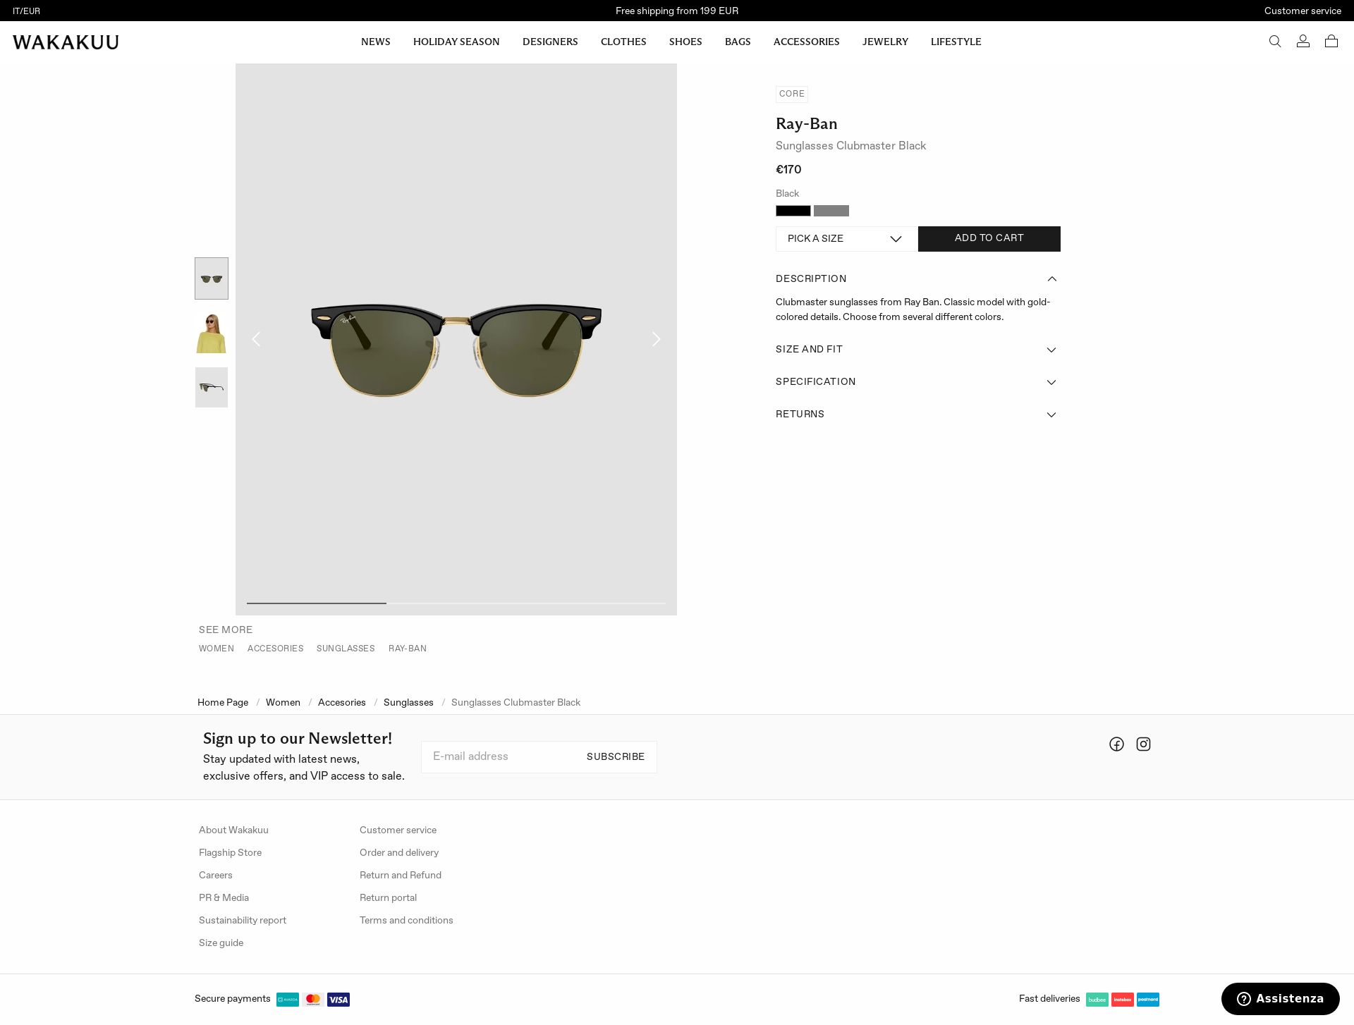
Task: Open the Assistenza help chat
Action: coord(1280,999)
